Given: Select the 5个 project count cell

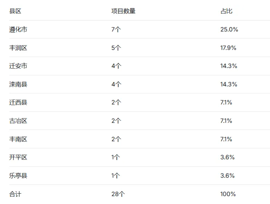Looking at the screenshot, I should click(116, 48).
